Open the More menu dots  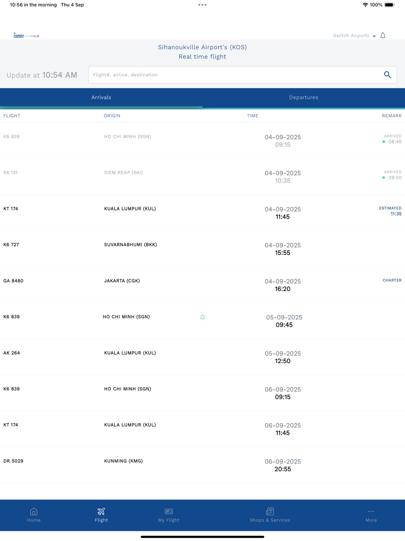[371, 511]
